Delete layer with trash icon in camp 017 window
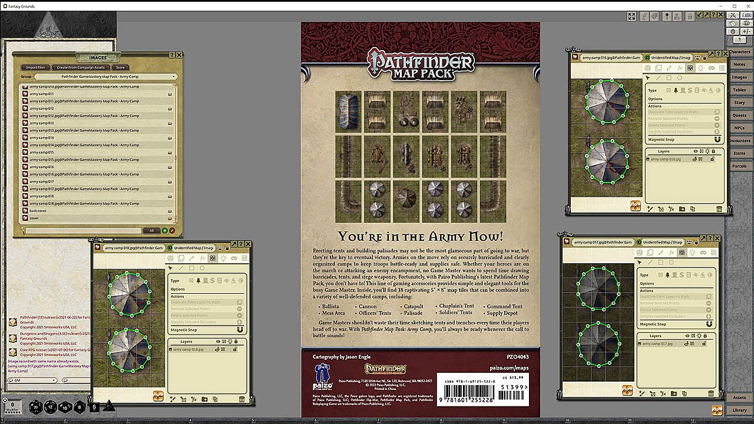Image resolution: width=754 pixels, height=424 pixels. pyautogui.click(x=711, y=393)
